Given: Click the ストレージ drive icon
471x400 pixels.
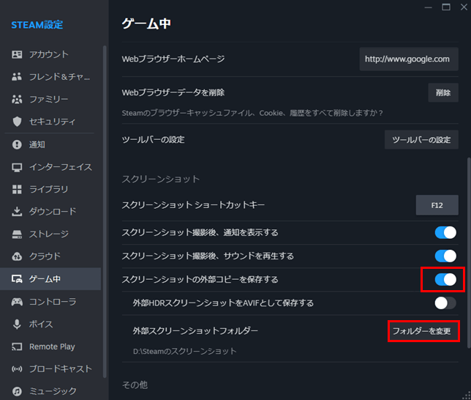Looking at the screenshot, I should point(17,234).
